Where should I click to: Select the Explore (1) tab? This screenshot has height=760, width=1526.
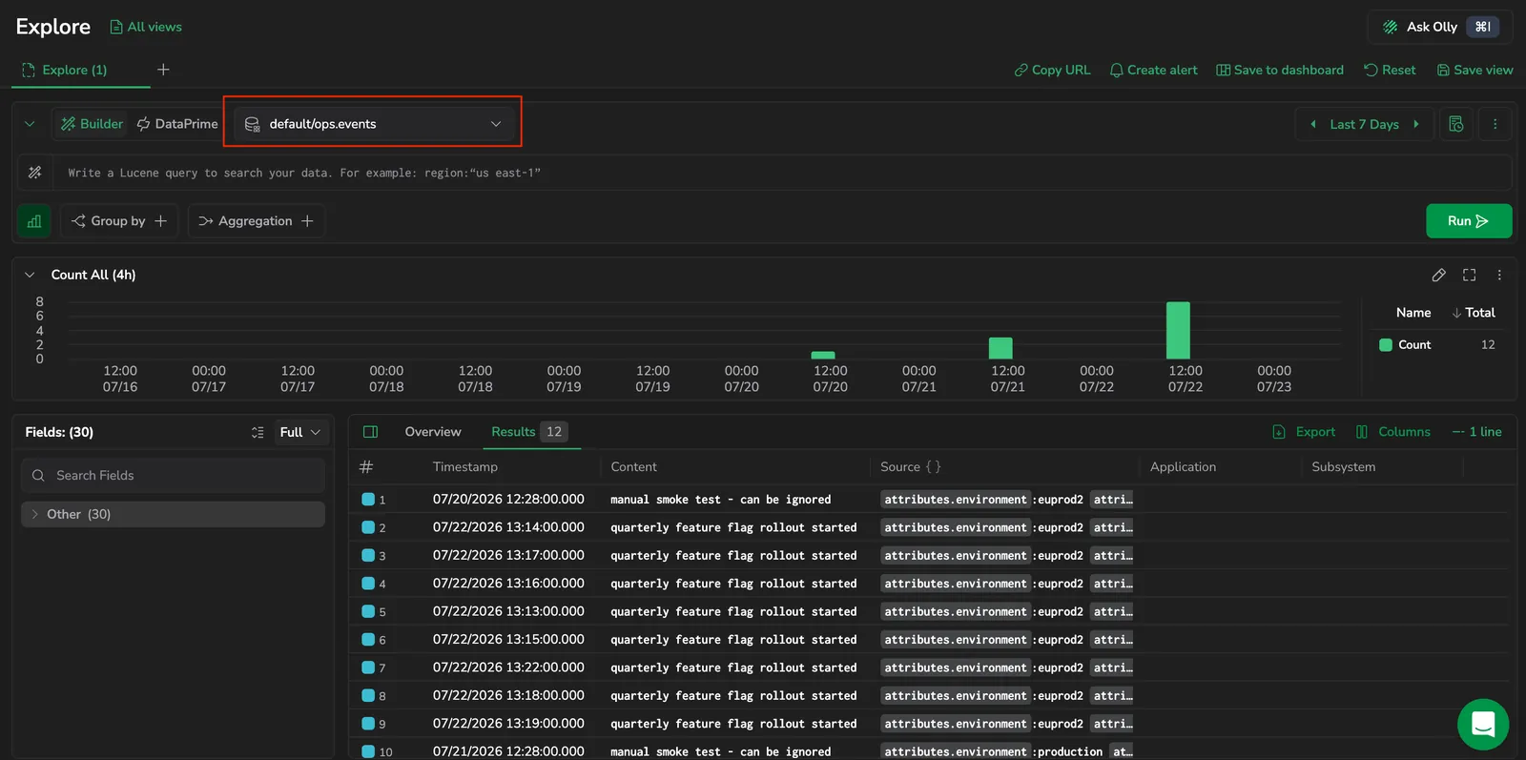[x=65, y=70]
